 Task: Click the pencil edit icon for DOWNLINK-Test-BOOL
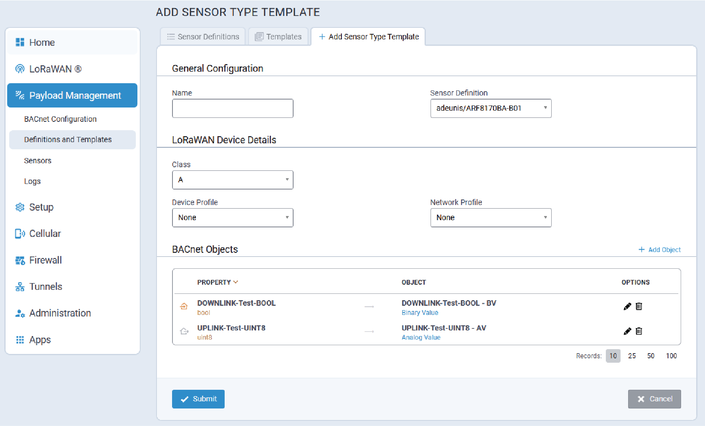pos(627,306)
